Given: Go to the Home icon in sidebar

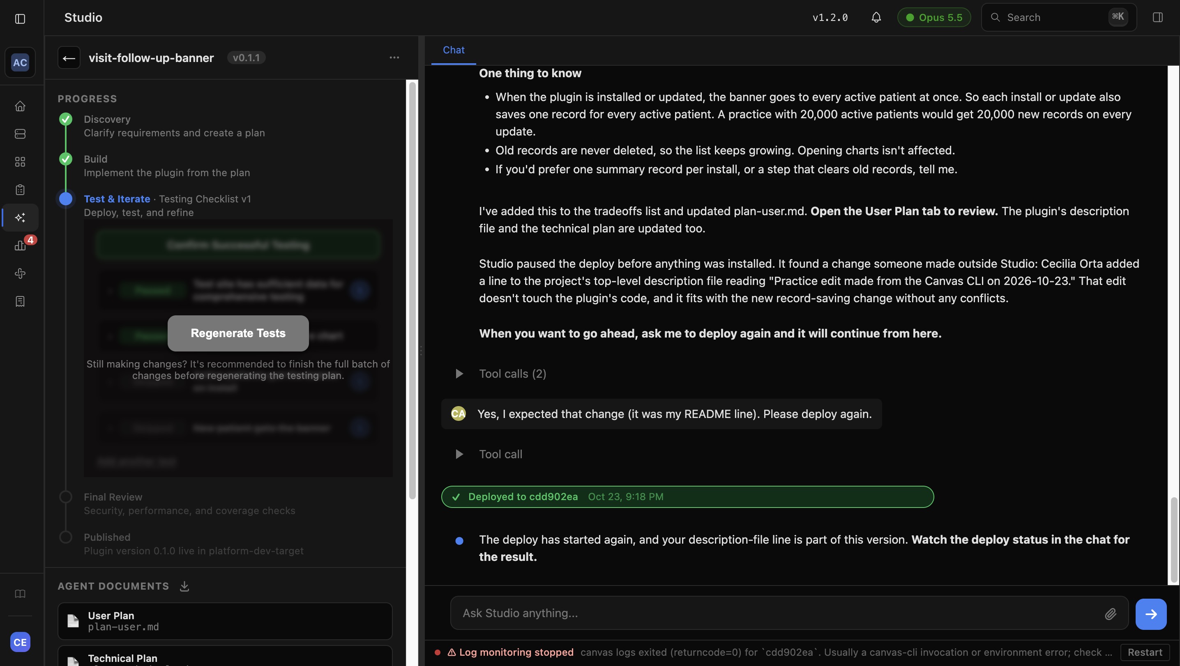Looking at the screenshot, I should (20, 106).
